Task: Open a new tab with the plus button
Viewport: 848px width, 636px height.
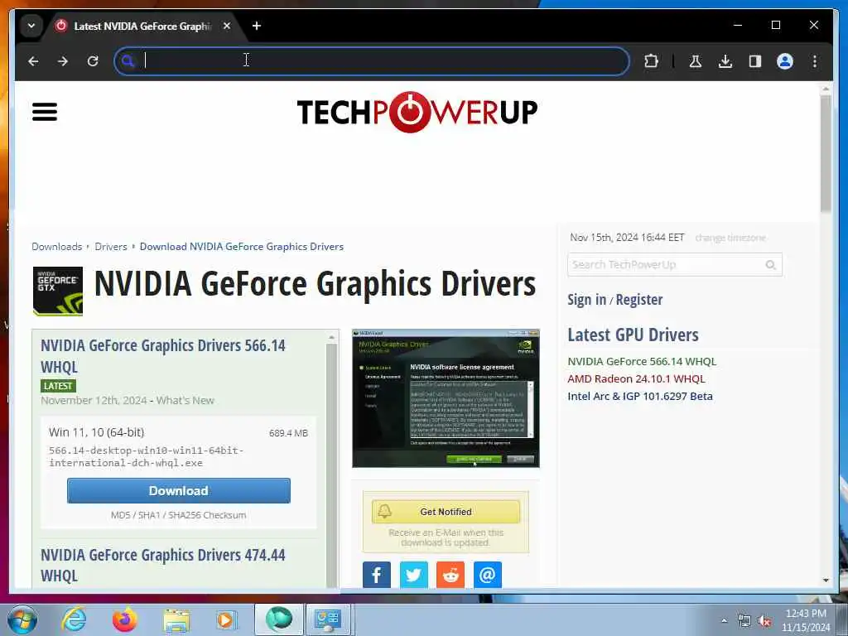Action: [x=257, y=26]
